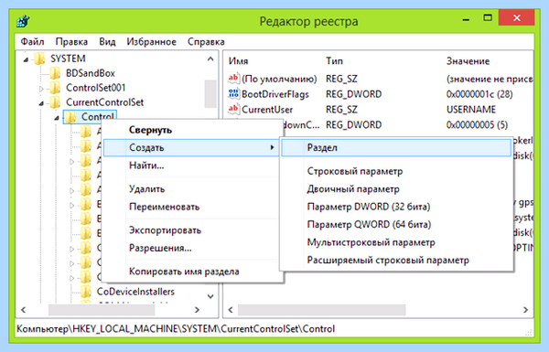Select the SYSTEM folder icon
549x352 pixels.
pos(40,59)
